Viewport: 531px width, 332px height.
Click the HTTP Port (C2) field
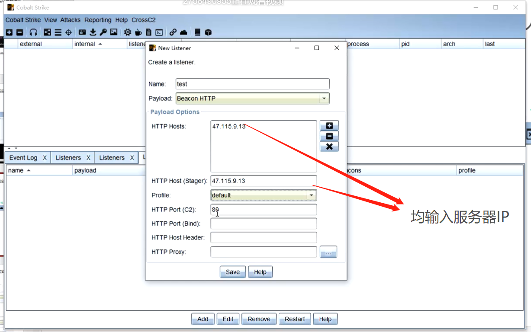(x=264, y=210)
